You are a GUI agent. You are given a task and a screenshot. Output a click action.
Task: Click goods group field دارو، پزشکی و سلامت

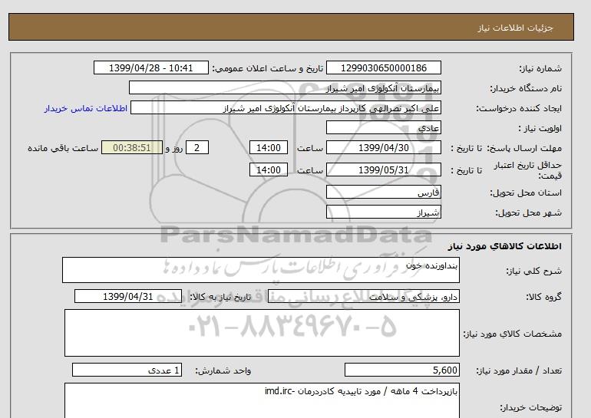pyautogui.click(x=363, y=296)
